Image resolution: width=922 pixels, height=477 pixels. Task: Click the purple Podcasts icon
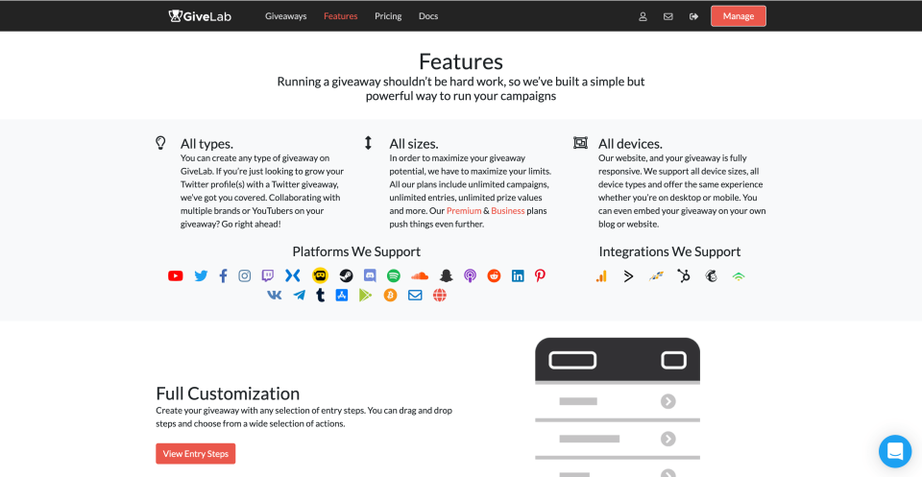coord(470,275)
